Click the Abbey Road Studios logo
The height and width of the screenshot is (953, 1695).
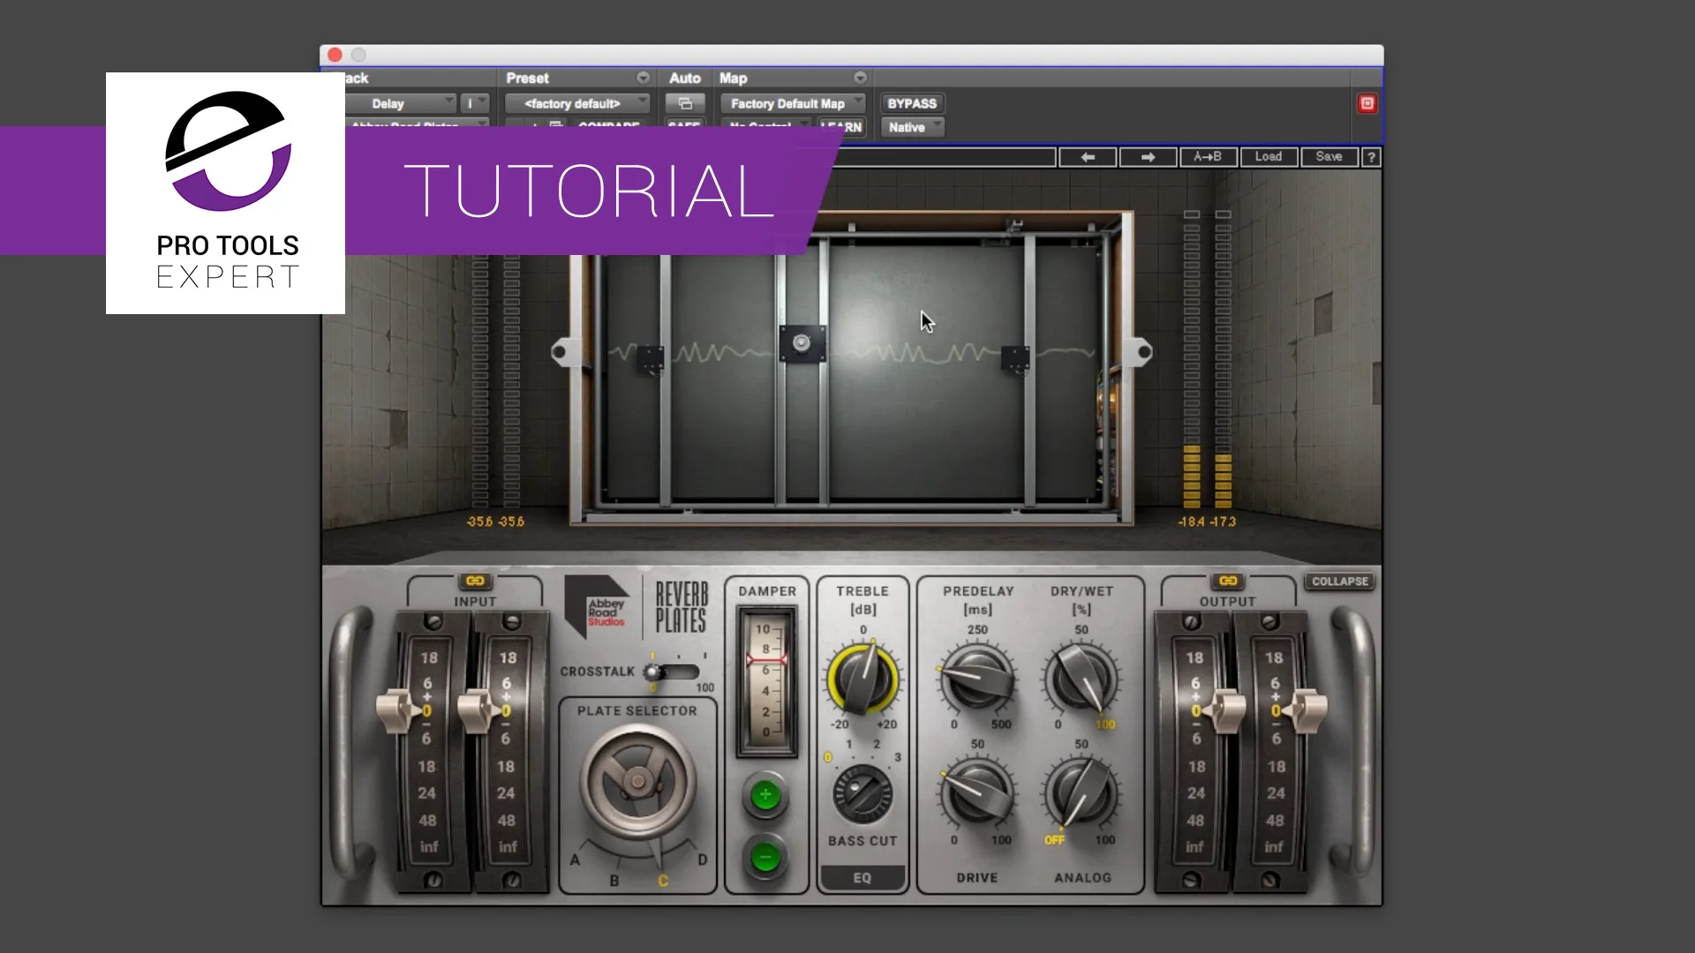597,607
